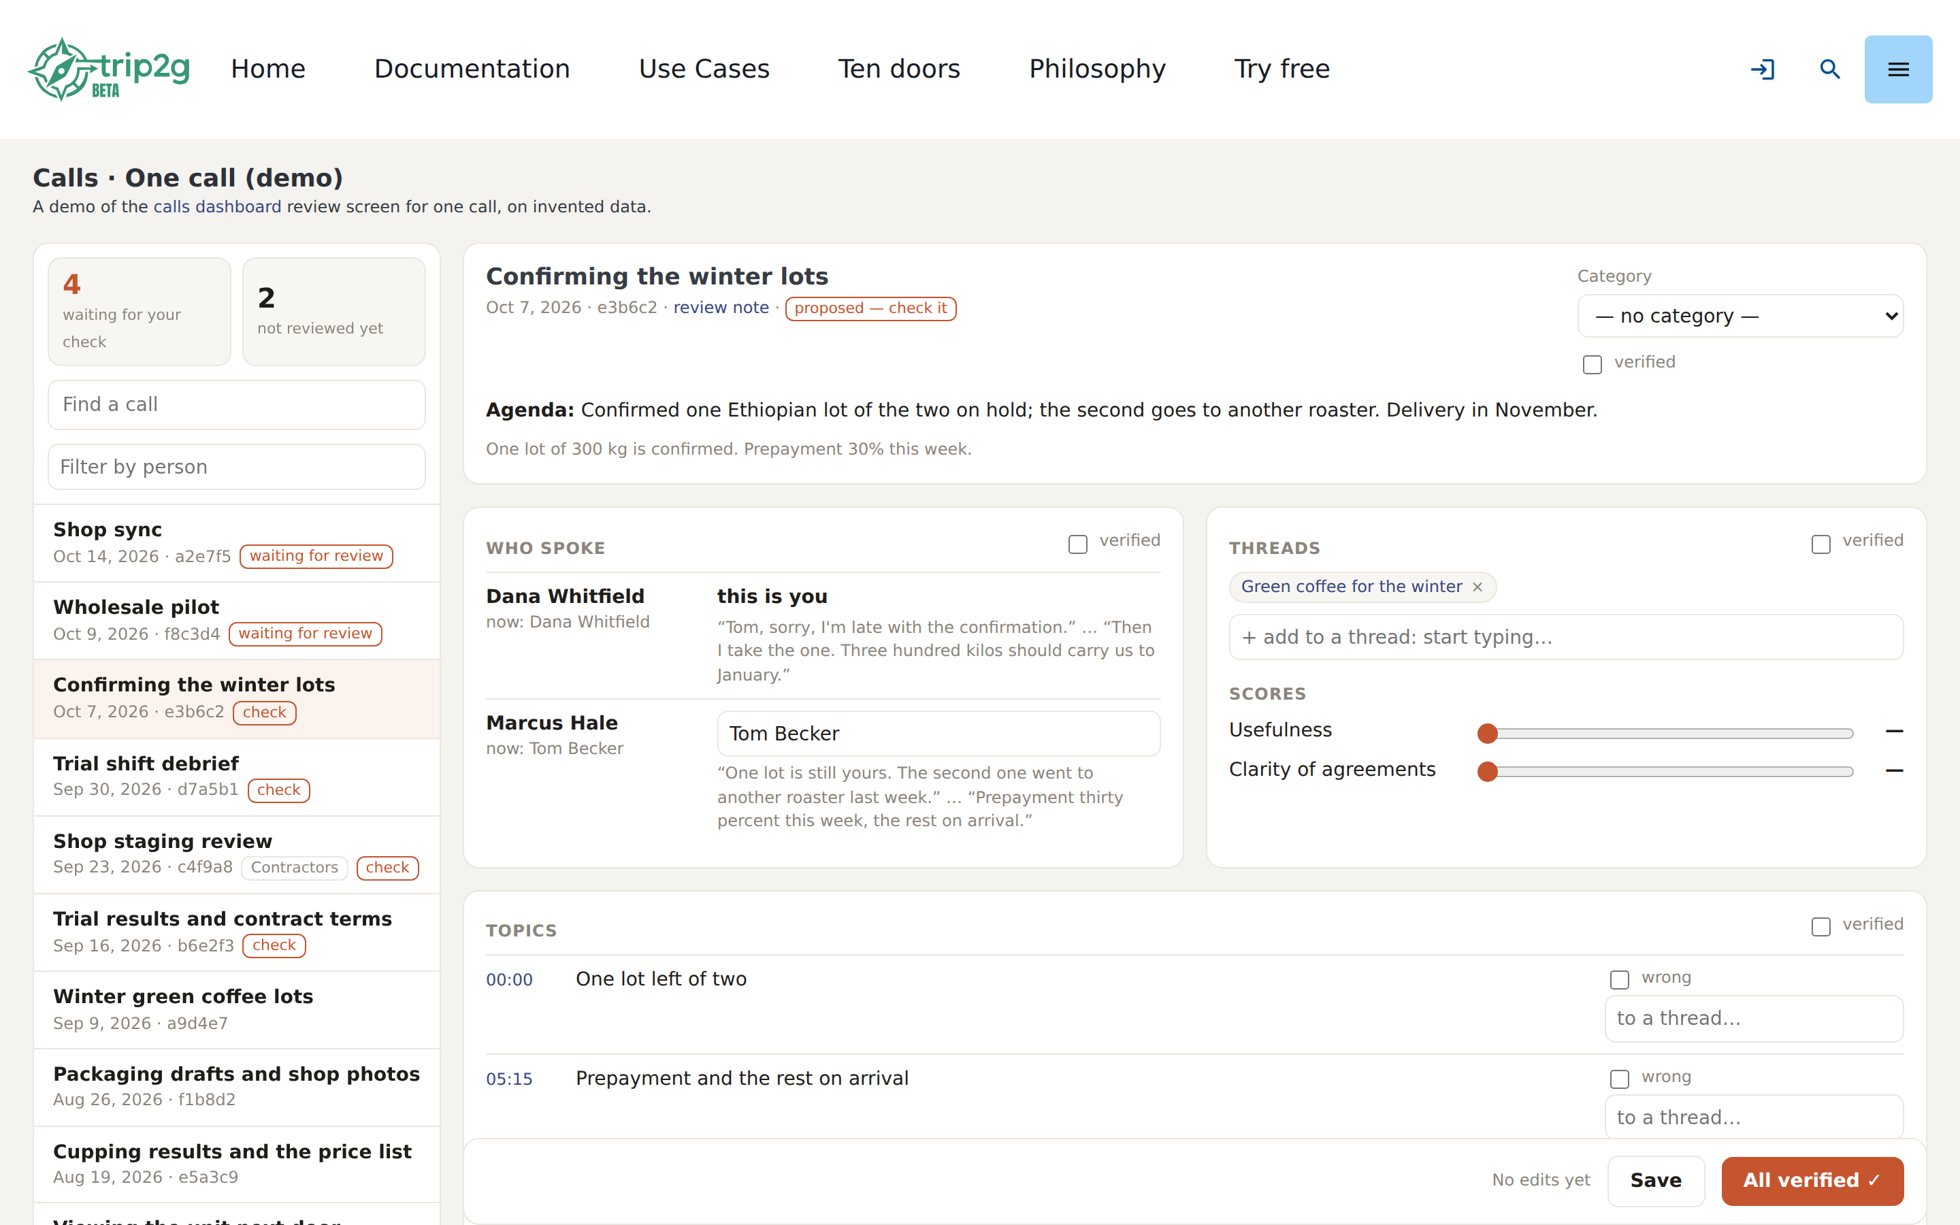Open the hamburger menu button
The height and width of the screenshot is (1225, 1960).
click(x=1897, y=69)
